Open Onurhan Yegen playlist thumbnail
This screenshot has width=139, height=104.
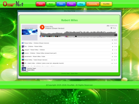(x=24, y=69)
